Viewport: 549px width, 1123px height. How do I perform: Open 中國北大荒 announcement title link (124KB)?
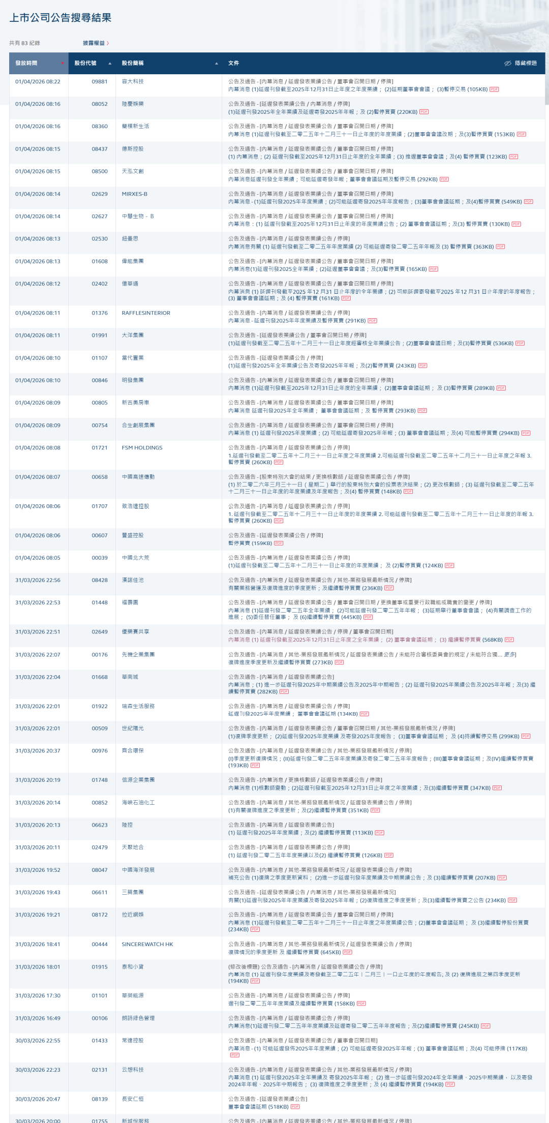point(335,565)
